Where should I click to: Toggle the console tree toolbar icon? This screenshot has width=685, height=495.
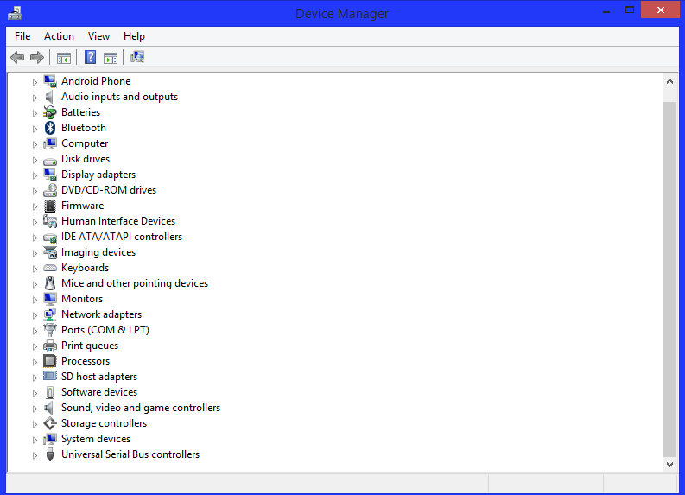pos(64,57)
